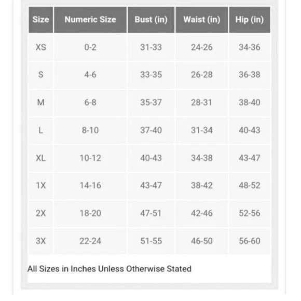The image size is (301, 301).
Task: Click the 3X size cell
Action: [40, 241]
